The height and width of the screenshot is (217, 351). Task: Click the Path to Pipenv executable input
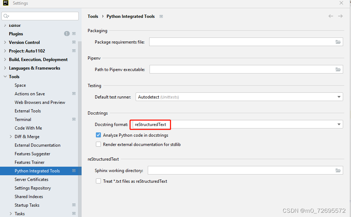[x=246, y=70]
